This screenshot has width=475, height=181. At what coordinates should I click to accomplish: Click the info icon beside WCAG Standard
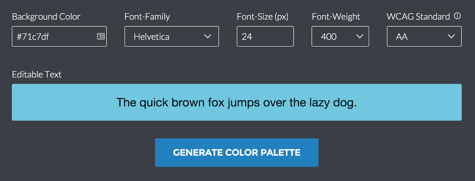coord(457,16)
